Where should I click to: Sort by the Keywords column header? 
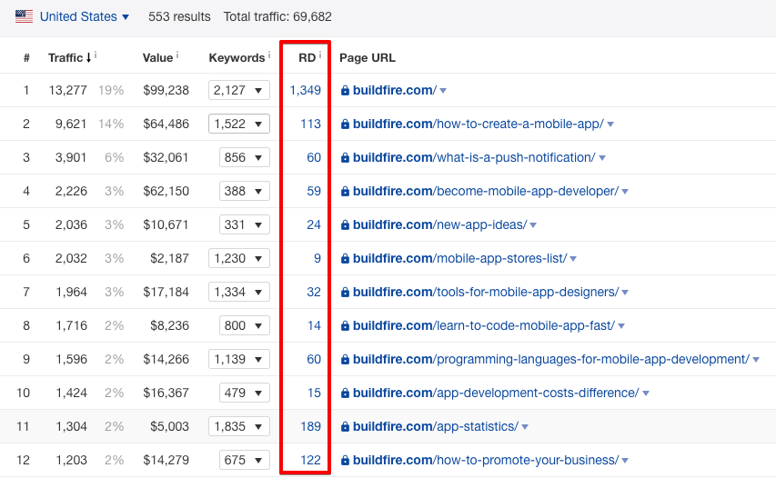coord(237,58)
